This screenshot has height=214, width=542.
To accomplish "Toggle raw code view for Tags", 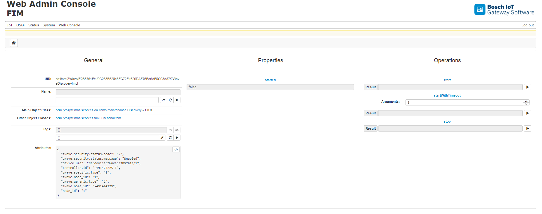I will pos(170,130).
